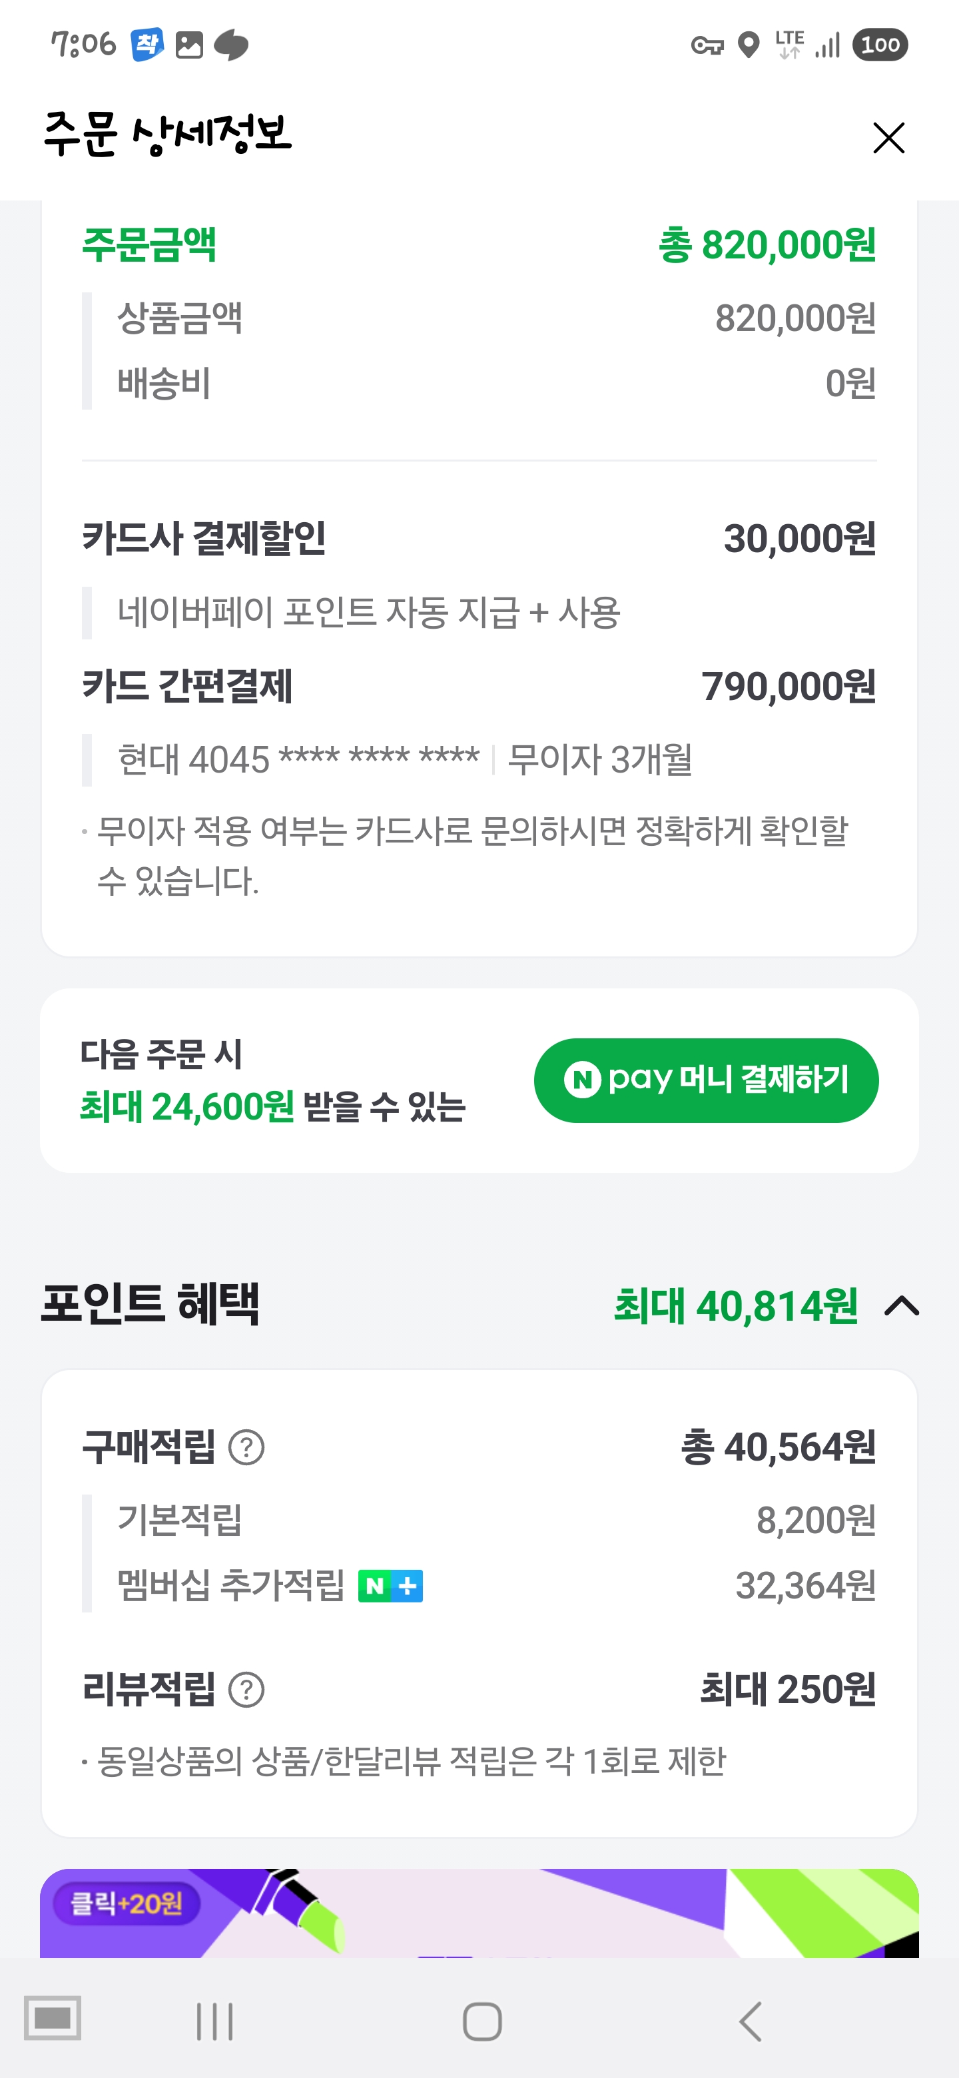Tap the keyboard/screen icon in navigation bar

point(53,2018)
